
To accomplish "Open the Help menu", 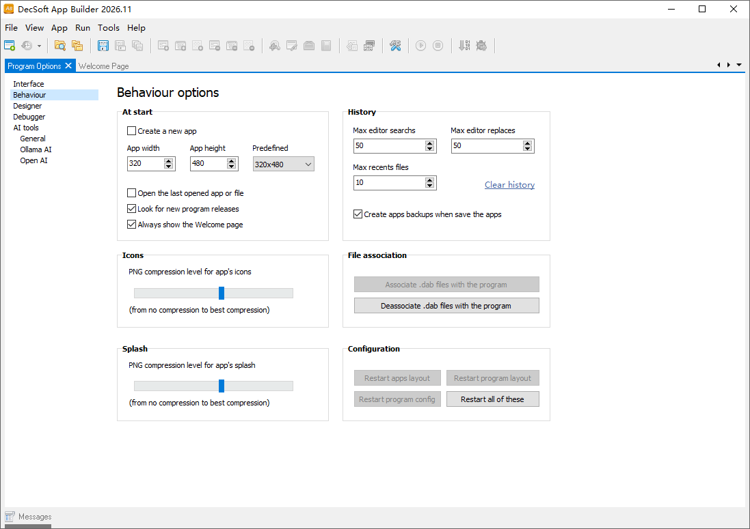I will [136, 28].
